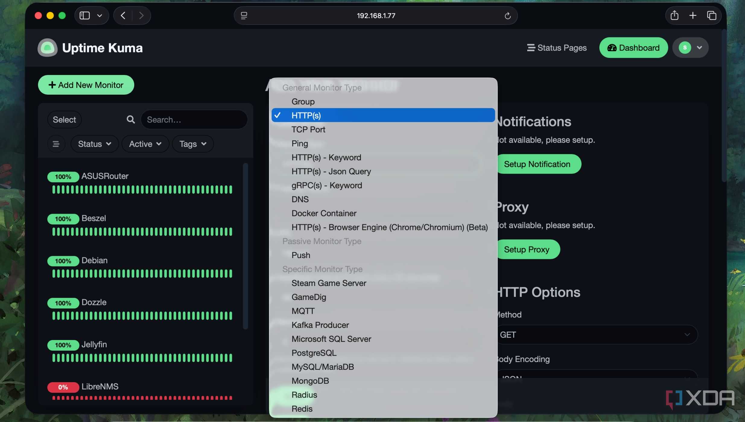Choose Redis monitor type
This screenshot has height=422, width=745.
point(383,408)
